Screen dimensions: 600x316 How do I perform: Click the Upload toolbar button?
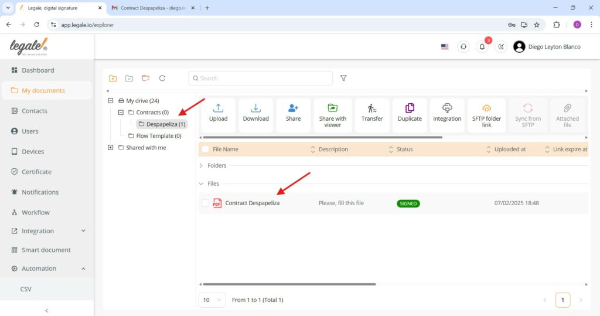coord(218,115)
